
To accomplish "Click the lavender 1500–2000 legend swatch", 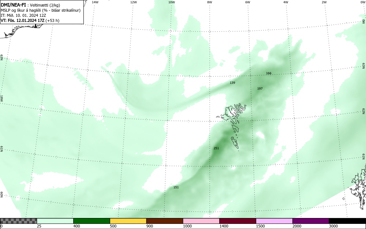I will pos(274,221).
